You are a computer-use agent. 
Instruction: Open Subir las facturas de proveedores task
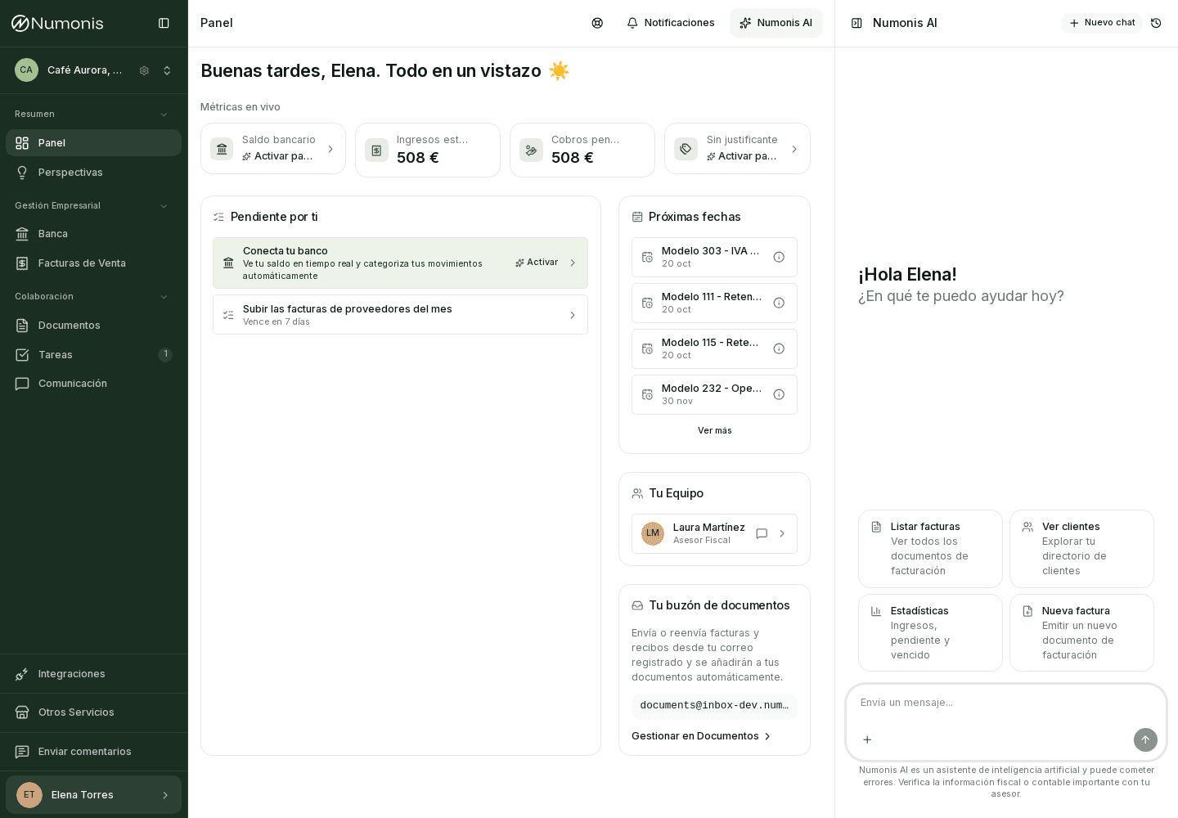[400, 315]
